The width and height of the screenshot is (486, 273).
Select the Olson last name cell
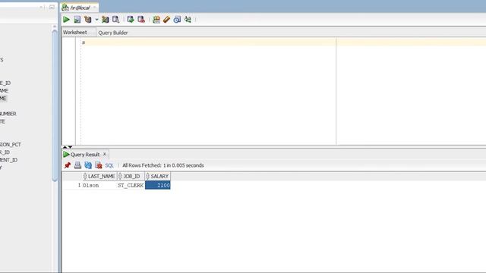pyautogui.click(x=99, y=185)
